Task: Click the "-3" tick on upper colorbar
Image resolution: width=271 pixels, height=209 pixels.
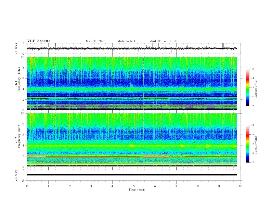Action: coord(252,69)
